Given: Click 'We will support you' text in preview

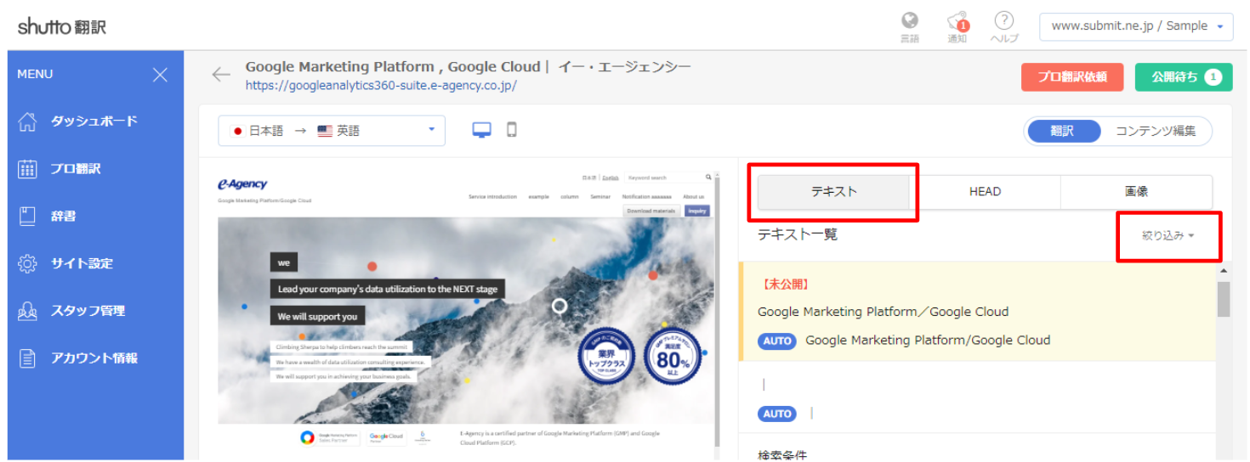Looking at the screenshot, I should [x=317, y=317].
